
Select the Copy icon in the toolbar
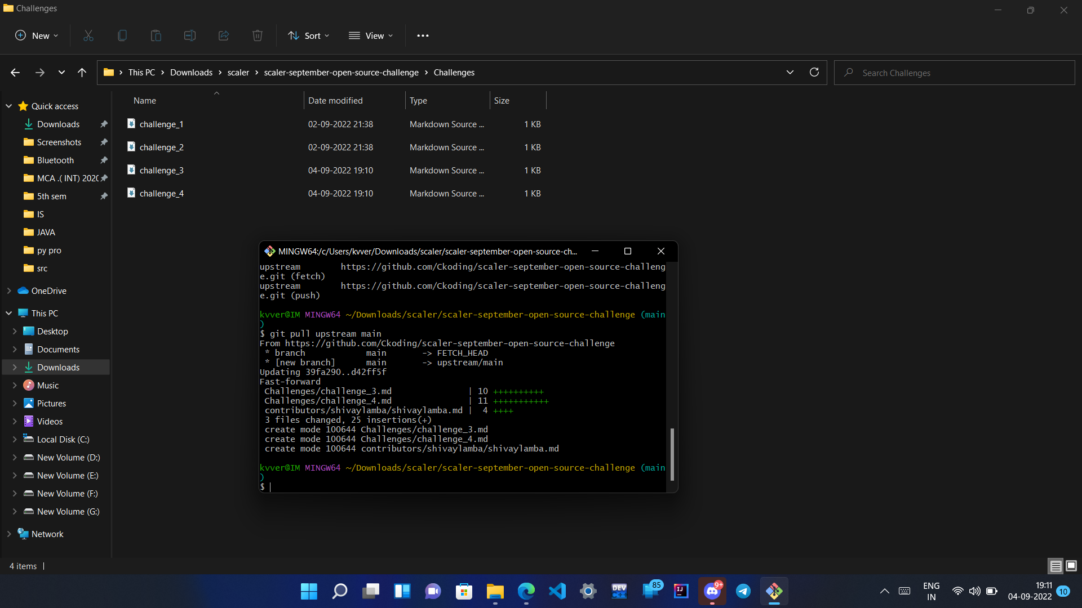(x=122, y=35)
